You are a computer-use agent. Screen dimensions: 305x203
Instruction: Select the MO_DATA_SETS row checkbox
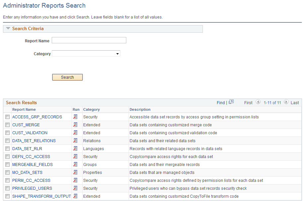[x=7, y=173]
